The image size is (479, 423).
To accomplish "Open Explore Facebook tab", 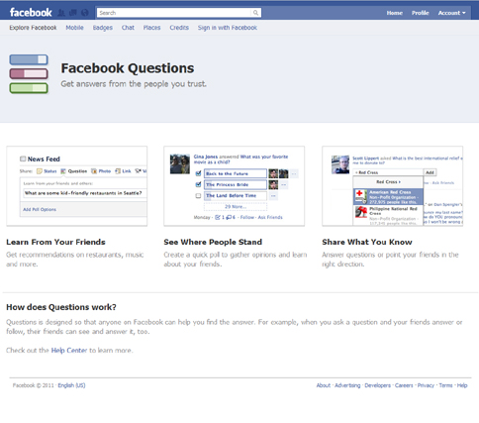I will [x=33, y=28].
